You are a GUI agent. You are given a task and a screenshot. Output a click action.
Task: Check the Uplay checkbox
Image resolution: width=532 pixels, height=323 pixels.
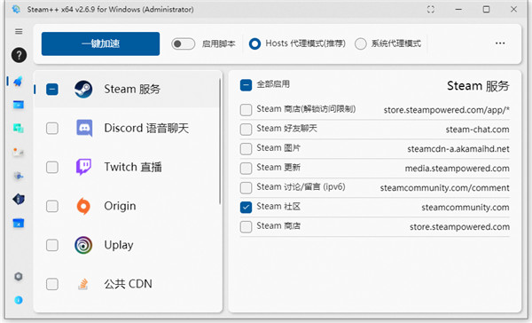point(52,245)
